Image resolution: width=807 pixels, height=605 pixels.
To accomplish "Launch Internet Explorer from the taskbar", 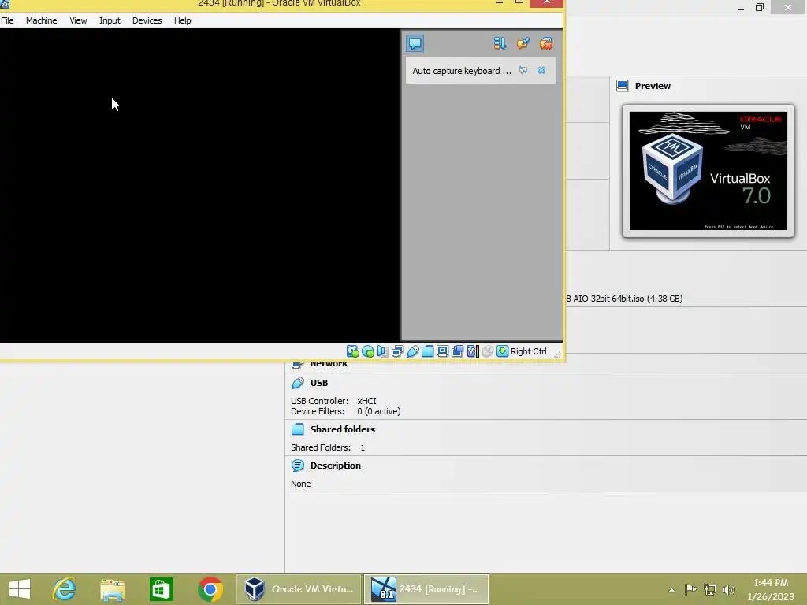I will 65,589.
